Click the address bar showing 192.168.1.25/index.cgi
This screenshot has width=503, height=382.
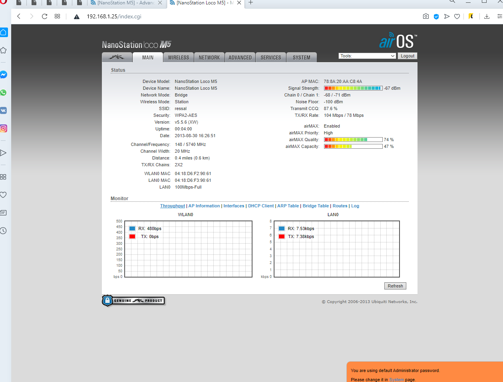tap(114, 16)
